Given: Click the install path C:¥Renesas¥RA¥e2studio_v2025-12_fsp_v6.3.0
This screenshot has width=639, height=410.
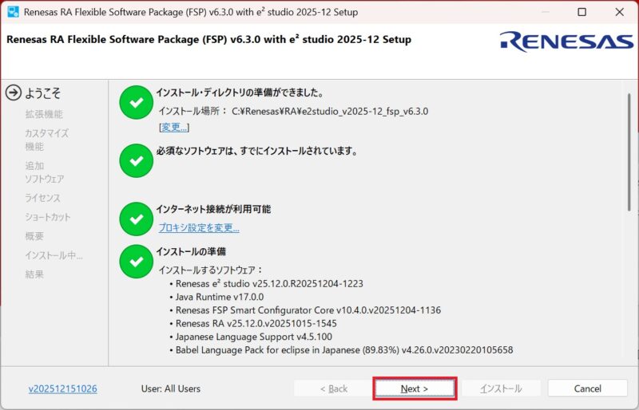Looking at the screenshot, I should pyautogui.click(x=330, y=111).
